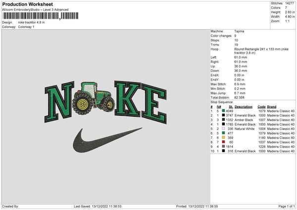Click the design name 'nike tracktor 4,8 in'
Screen dimensions: 297x210
coord(32,22)
